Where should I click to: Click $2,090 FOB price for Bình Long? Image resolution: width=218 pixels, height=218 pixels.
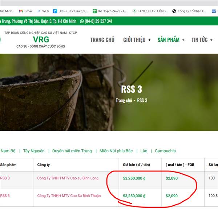point(172,178)
